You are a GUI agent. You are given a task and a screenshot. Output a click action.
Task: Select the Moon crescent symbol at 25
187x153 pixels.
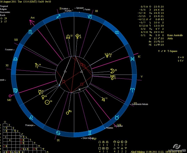click(x=112, y=71)
